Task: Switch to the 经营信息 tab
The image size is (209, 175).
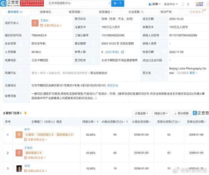Action: tap(106, 12)
